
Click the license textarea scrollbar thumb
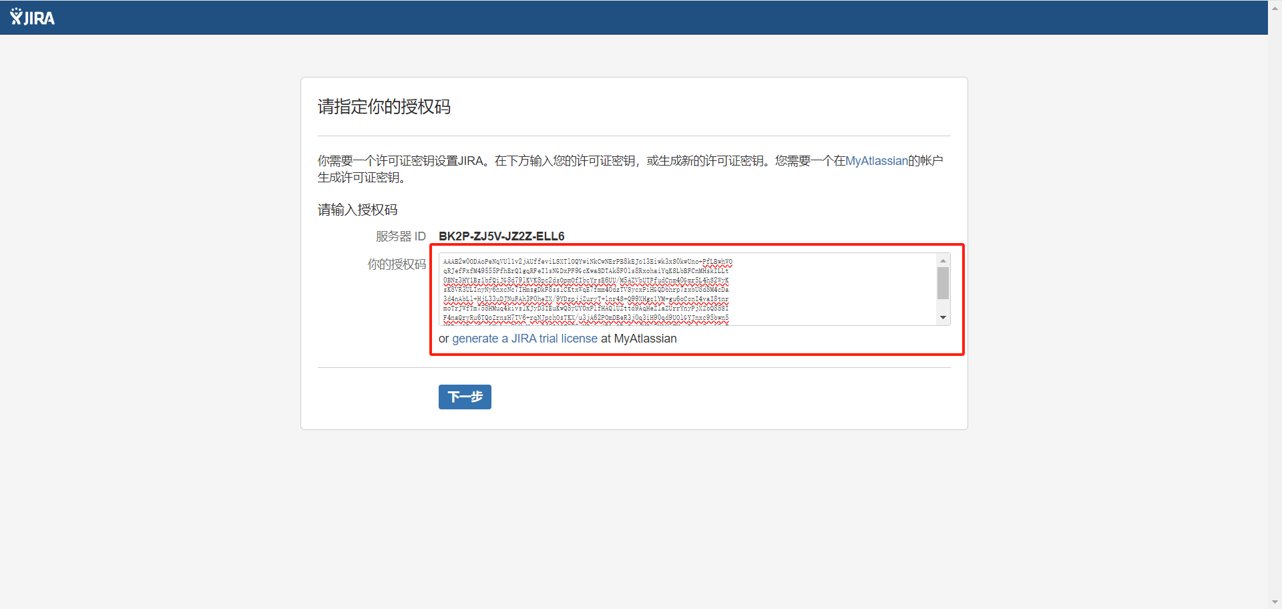[943, 283]
